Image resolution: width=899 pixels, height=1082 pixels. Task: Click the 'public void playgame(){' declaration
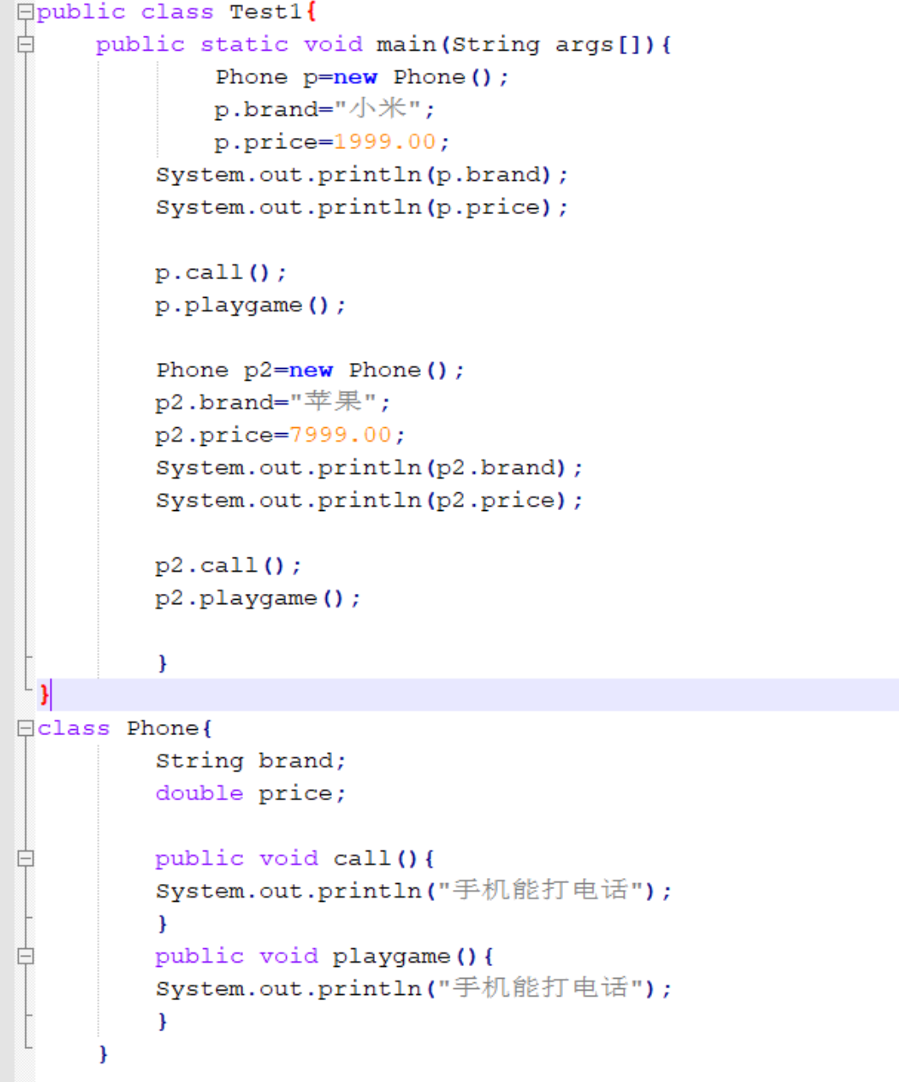click(x=324, y=956)
